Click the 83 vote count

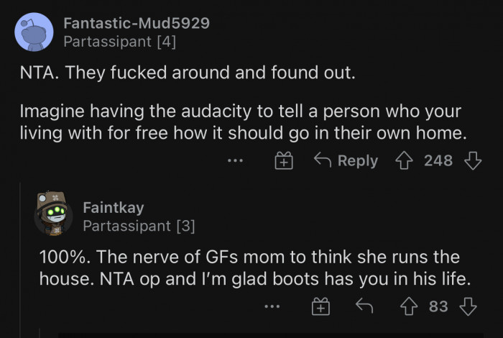click(x=438, y=307)
